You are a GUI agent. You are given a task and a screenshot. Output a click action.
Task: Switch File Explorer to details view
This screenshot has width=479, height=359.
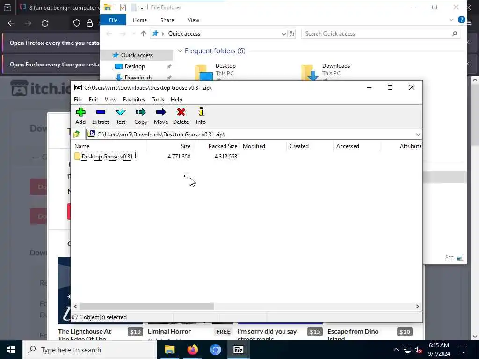pos(450,258)
